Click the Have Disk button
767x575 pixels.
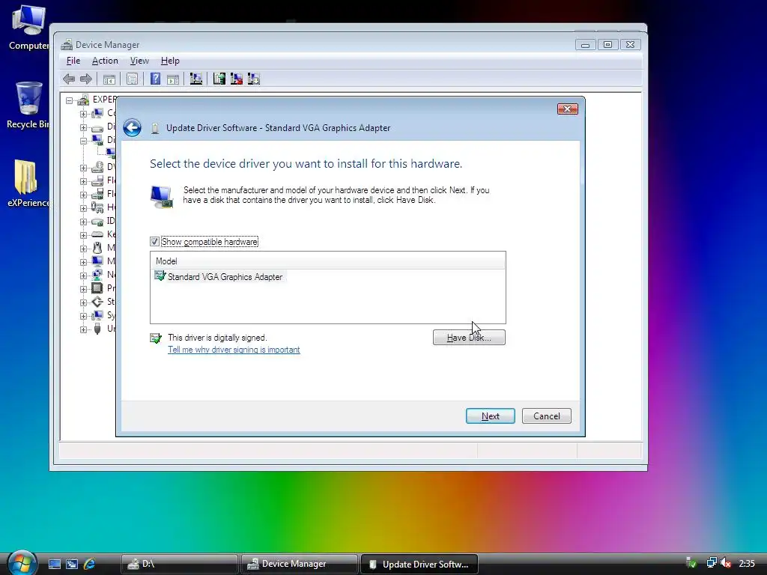coord(469,338)
